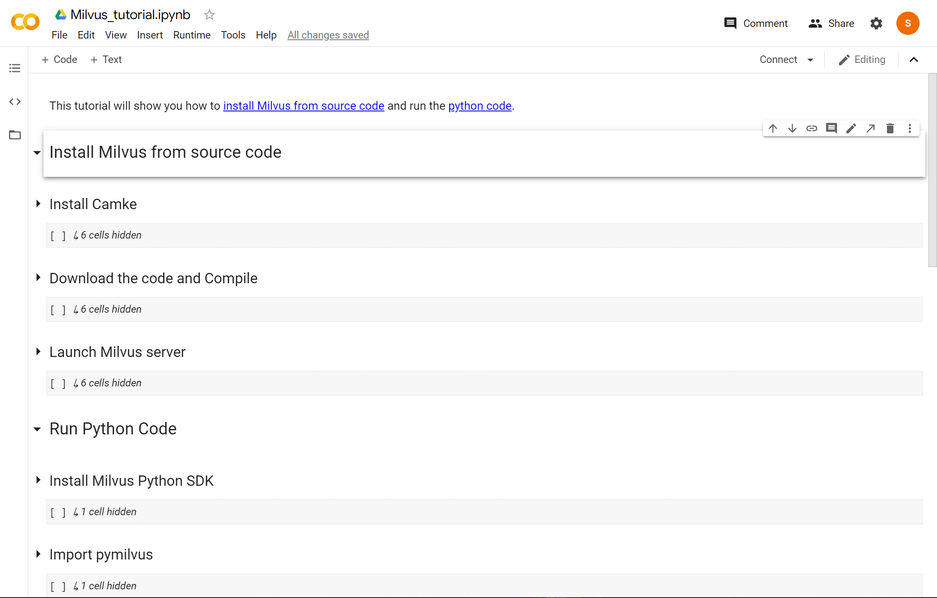Expand the Install Camke section
937x598 pixels.
38,204
